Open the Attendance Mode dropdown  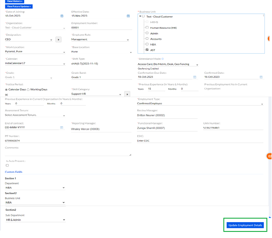tap(168, 64)
